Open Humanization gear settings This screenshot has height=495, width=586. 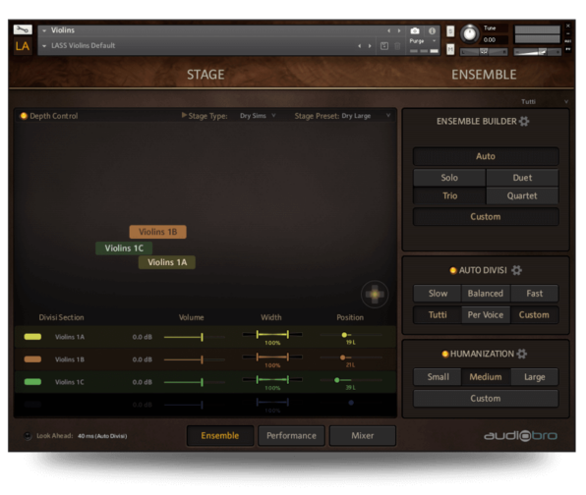pyautogui.click(x=522, y=354)
